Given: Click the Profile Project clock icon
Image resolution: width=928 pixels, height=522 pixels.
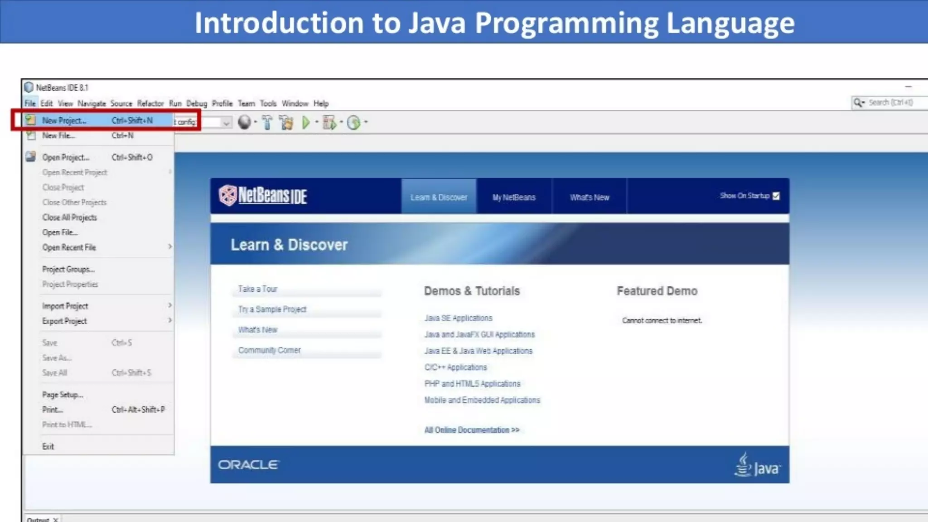Looking at the screenshot, I should click(x=354, y=122).
